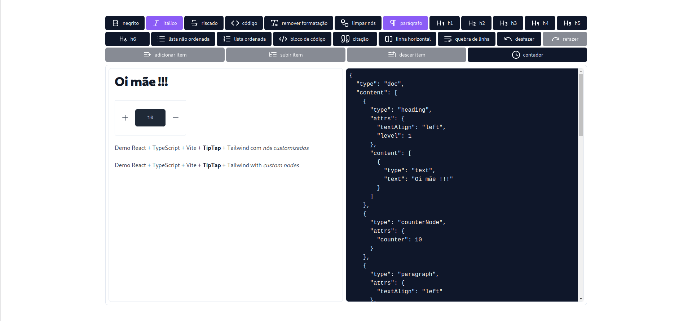Insert lista não ordenada
692x321 pixels.
coord(183,39)
